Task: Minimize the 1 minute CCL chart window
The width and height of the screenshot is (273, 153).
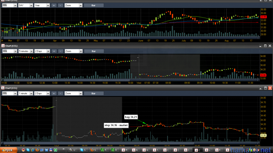Action: click(x=260, y=88)
